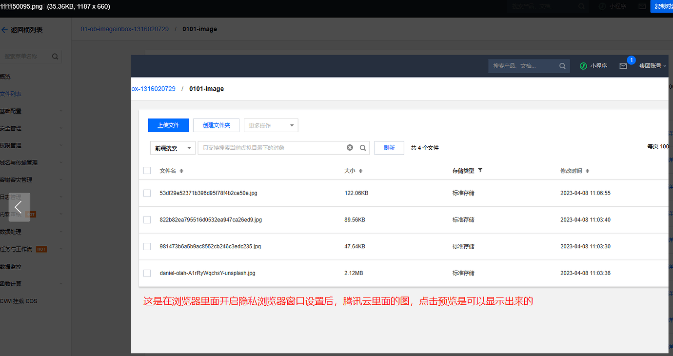Viewport: 673px width, 356px height.
Task: Check the box for 53df29e52371b396d95f78f4b2ce50e.jpg
Action: [147, 193]
